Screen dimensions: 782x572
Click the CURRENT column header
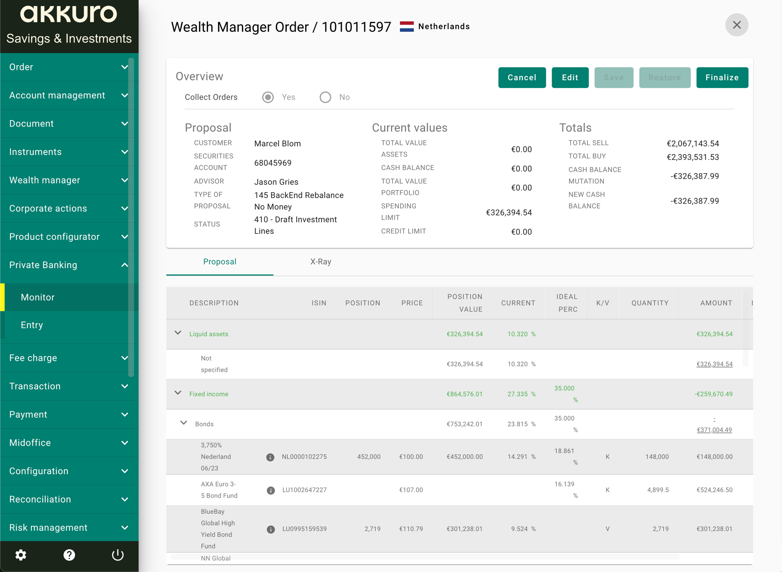point(518,303)
